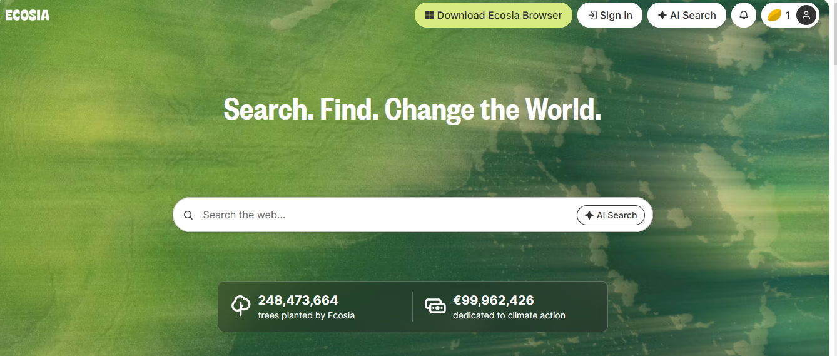Click the €99,962,426 amount
This screenshot has width=837, height=356.
pyautogui.click(x=494, y=300)
